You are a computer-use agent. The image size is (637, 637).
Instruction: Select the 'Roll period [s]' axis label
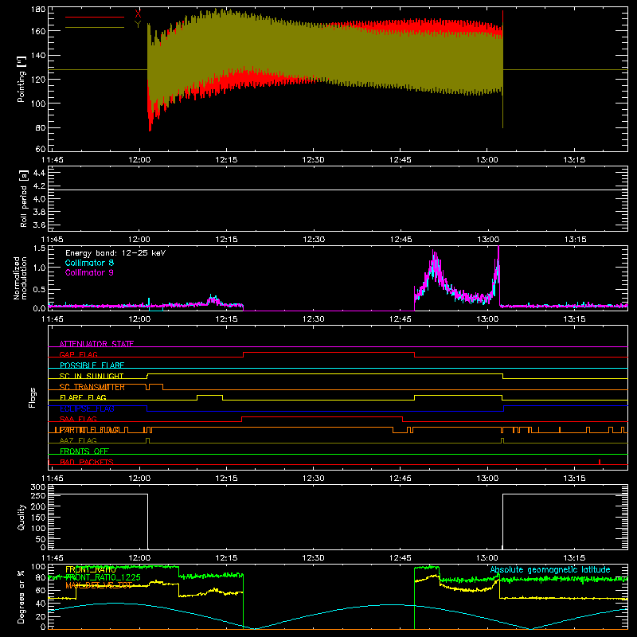pyautogui.click(x=24, y=198)
